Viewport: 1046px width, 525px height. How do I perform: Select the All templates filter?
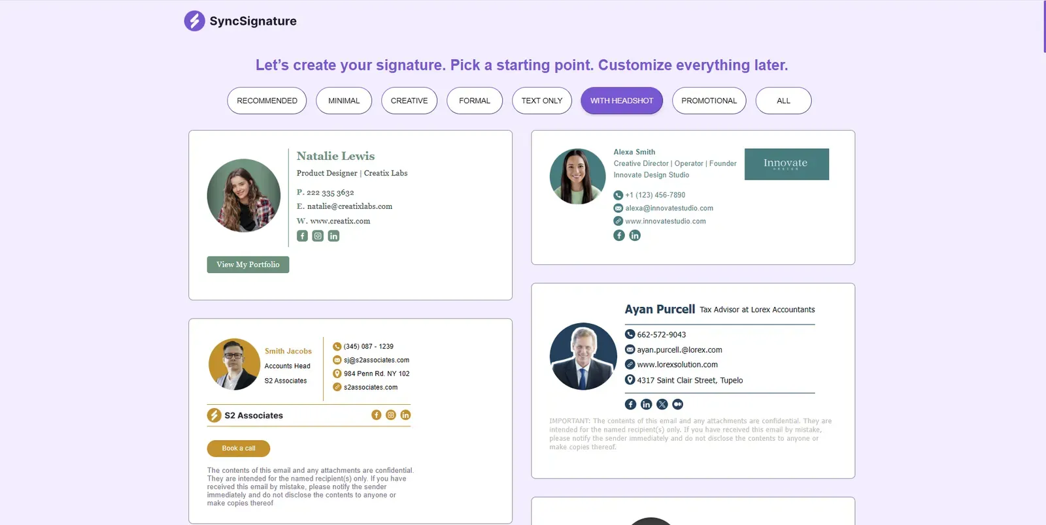[x=784, y=101]
